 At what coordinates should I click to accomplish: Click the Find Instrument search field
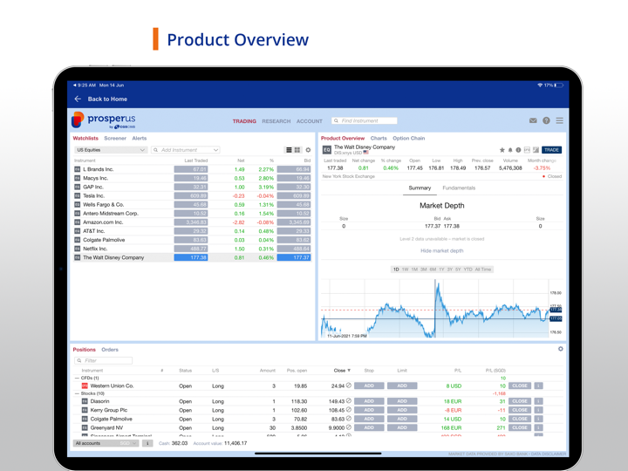pos(366,121)
